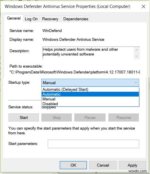This screenshot has height=174, width=150.
Task: Confirm changes with OK button
Action: click(73, 165)
